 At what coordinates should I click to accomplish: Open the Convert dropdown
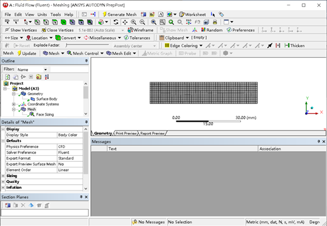point(79,38)
